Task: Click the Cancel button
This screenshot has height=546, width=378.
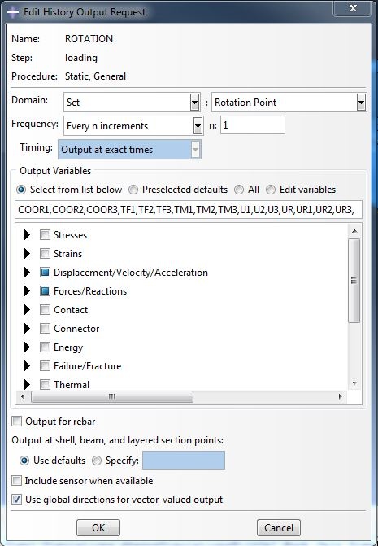Action: click(279, 528)
